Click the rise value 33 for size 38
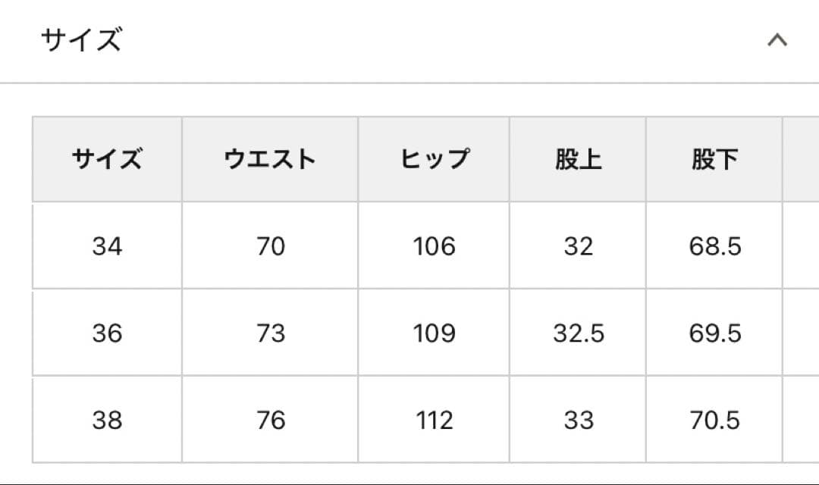This screenshot has height=485, width=819. pyautogui.click(x=579, y=418)
